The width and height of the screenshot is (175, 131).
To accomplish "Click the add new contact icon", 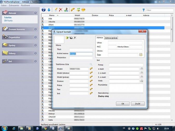I will coord(66,10).
